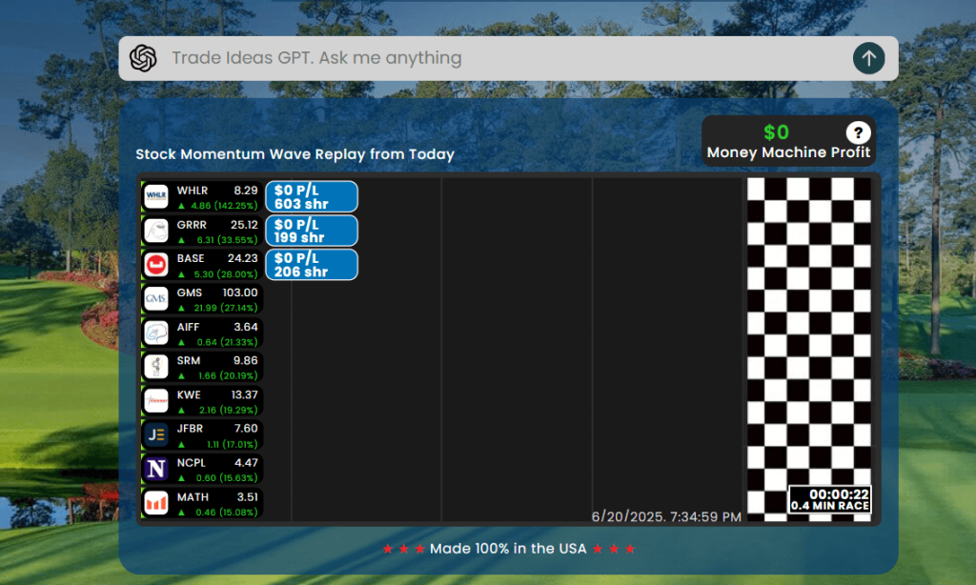Viewport: 976px width, 585px height.
Task: Click the GMS company logo
Action: 156,299
